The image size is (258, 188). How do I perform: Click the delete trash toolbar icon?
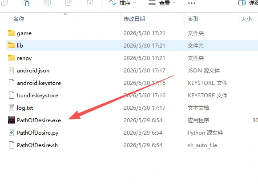90,3
